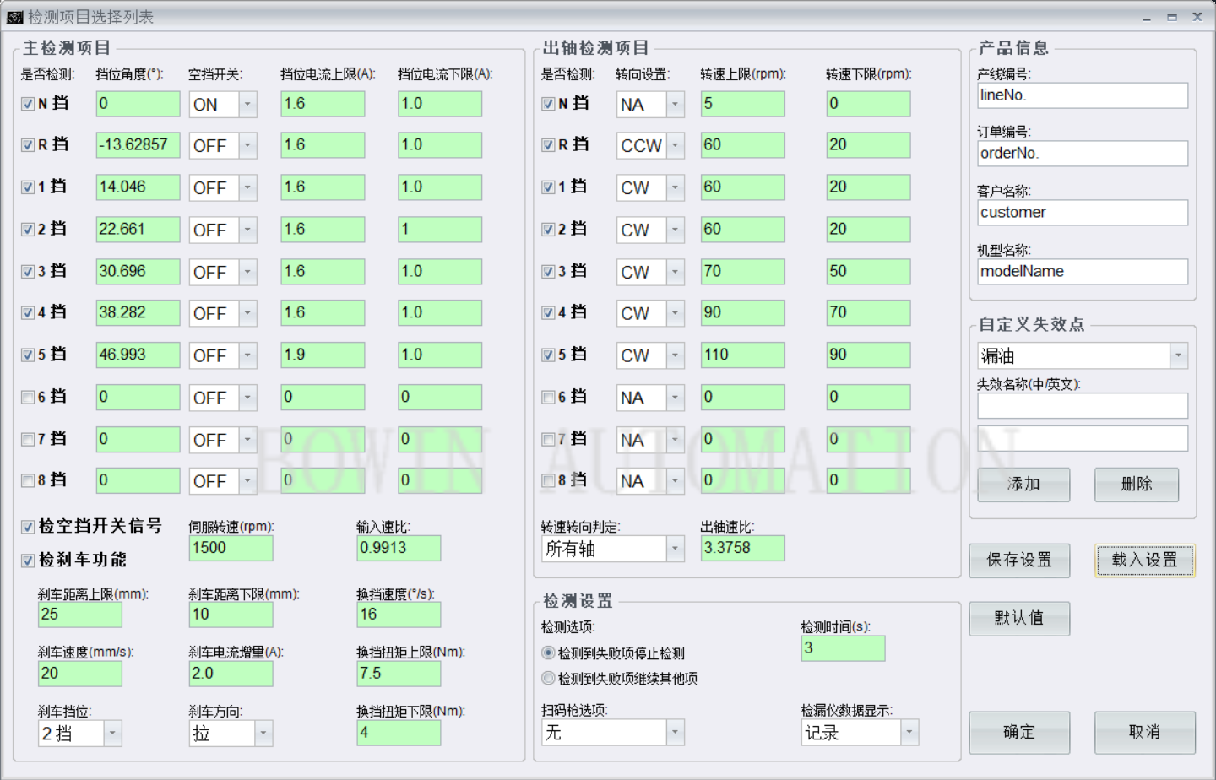Click 刹车距离下限 field 10
Screen dimensions: 1216x780
tap(231, 615)
